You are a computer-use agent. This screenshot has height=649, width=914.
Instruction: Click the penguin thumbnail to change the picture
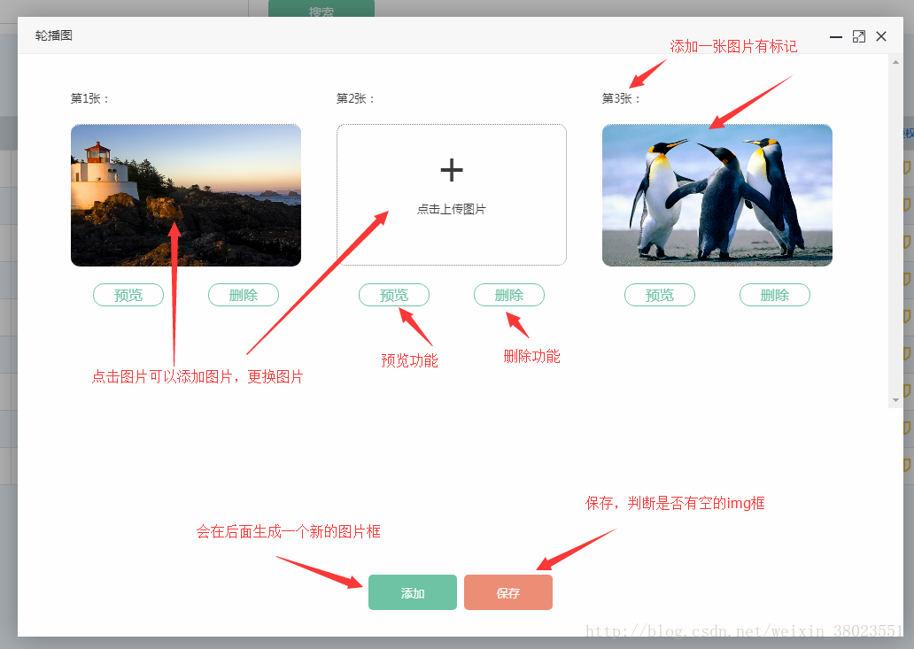(716, 195)
